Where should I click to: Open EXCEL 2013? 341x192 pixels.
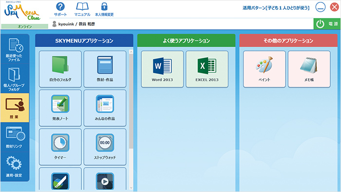click(207, 69)
